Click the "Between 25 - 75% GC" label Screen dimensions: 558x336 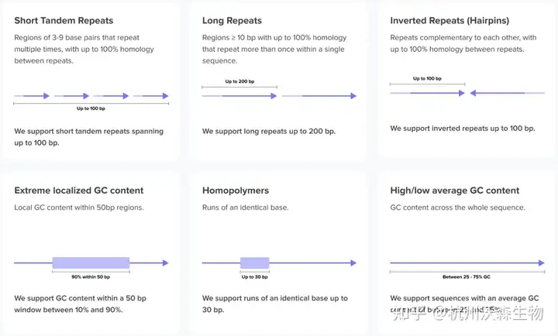pyautogui.click(x=467, y=277)
